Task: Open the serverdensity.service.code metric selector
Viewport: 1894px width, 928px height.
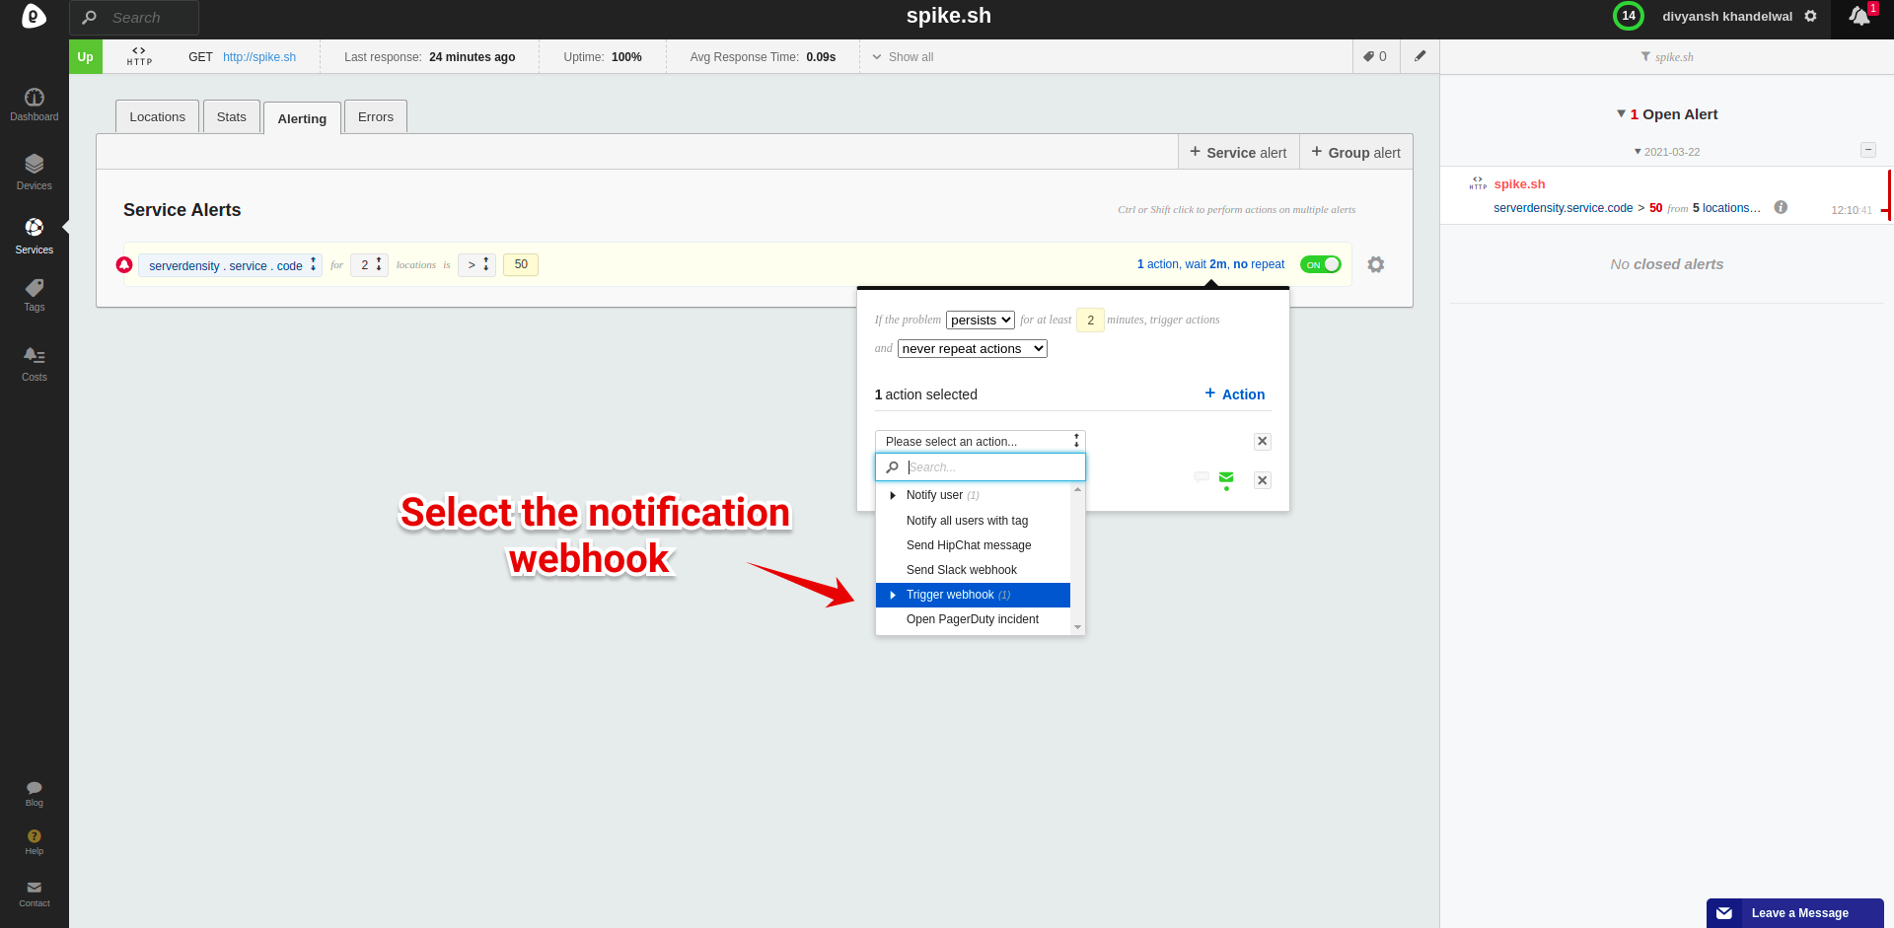Action: pos(230,265)
